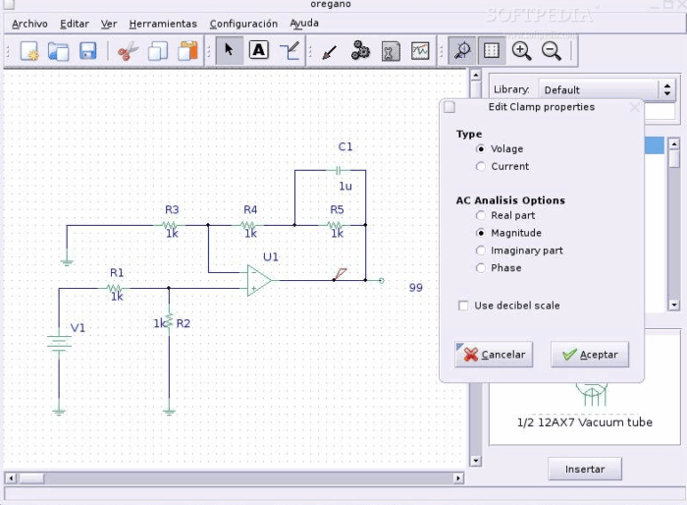Screen dimensions: 687x505
Task: Select Magnitude AC option
Action: click(x=481, y=233)
